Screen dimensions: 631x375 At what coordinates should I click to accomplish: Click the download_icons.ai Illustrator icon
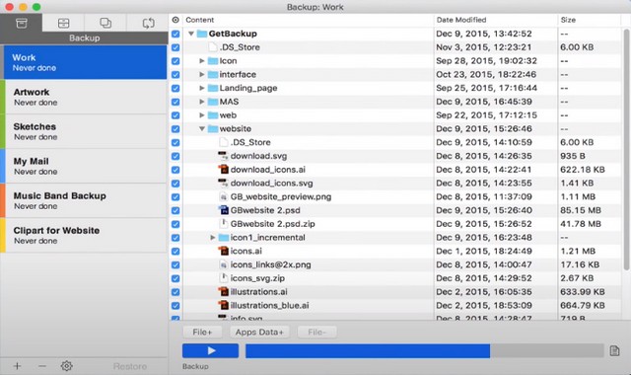pos(224,170)
